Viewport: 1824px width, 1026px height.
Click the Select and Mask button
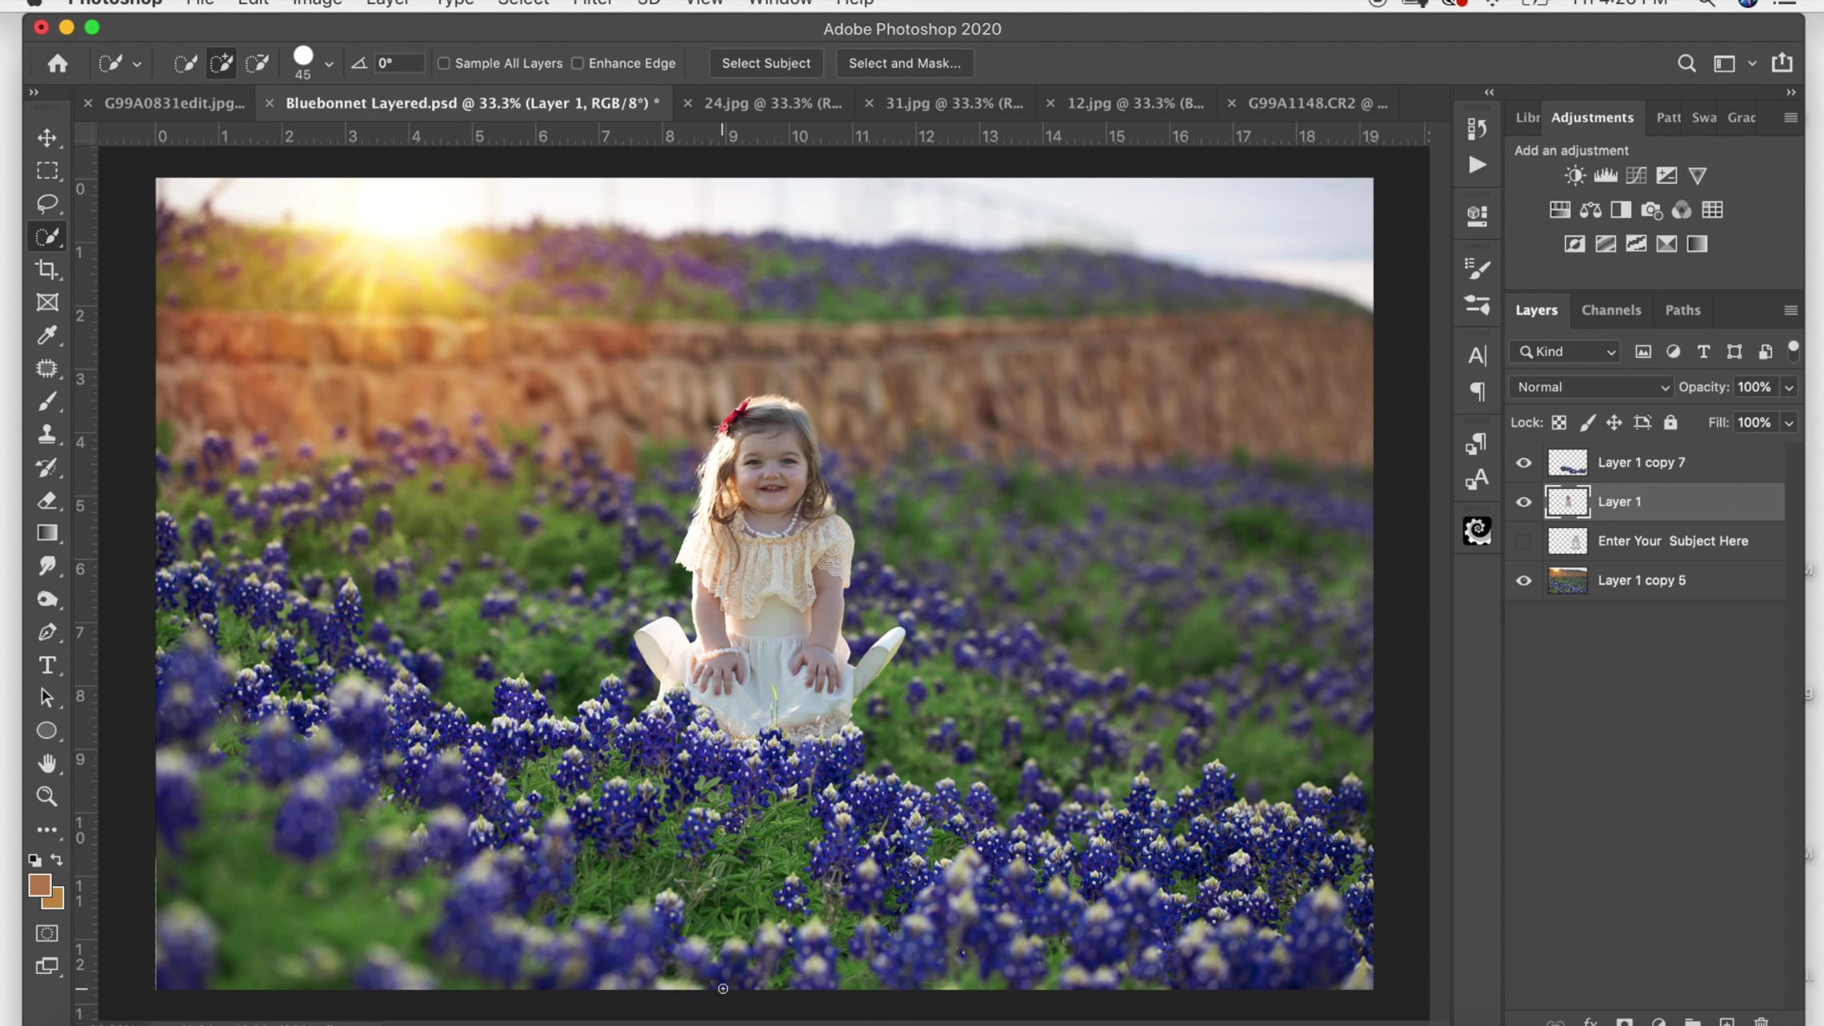(x=904, y=63)
